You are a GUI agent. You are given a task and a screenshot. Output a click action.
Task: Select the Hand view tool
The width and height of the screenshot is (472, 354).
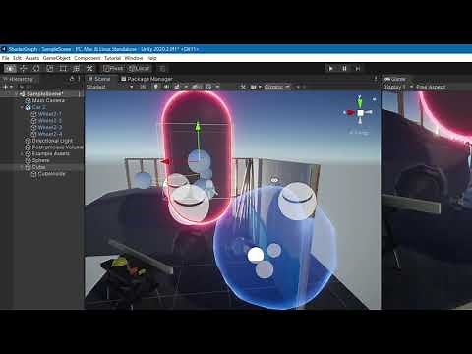point(10,68)
